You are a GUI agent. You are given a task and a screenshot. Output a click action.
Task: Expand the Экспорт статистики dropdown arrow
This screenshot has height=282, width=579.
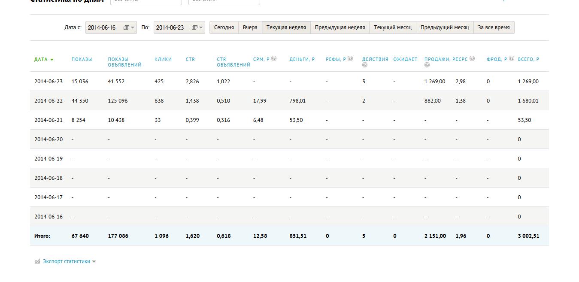tap(94, 261)
